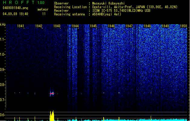Viewport: 190px width, 121px height.
Task: Click the 1950 time marker
Action: click(183, 26)
